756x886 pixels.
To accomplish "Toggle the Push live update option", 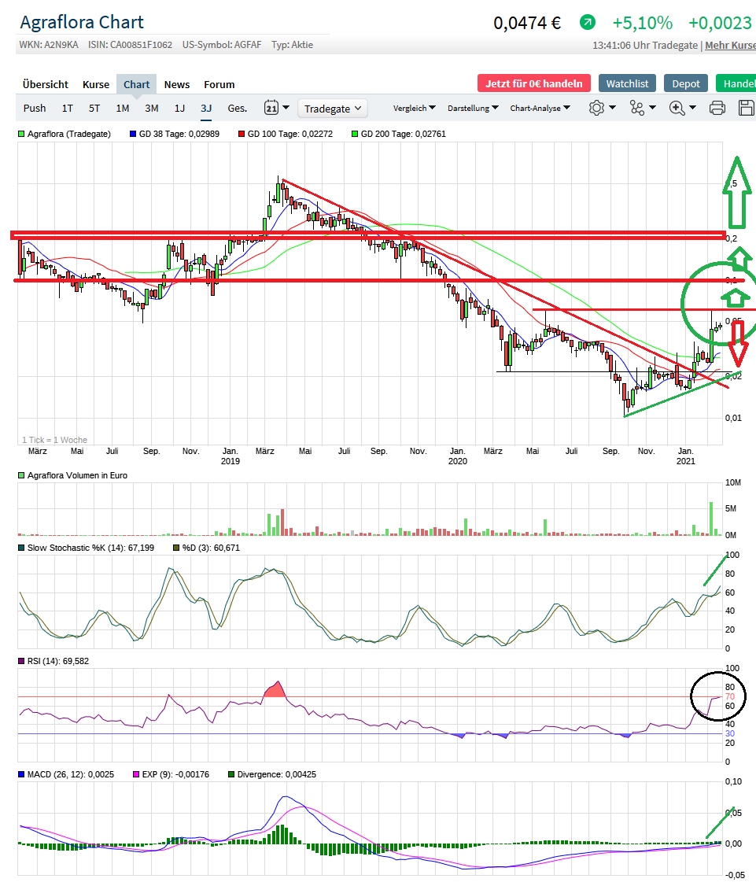I will click(x=35, y=108).
